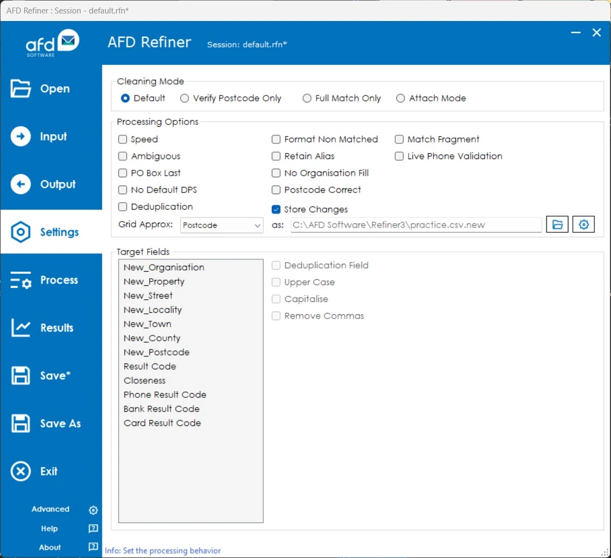Viewport: 611px width, 558px height.
Task: Open Advanced gear icon at sidebar bottom
Action: pyautogui.click(x=93, y=510)
